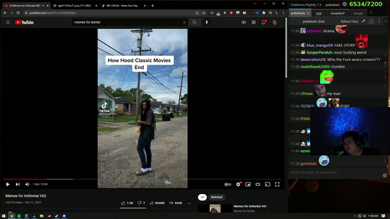Open Spotify from the taskbar
This screenshot has width=390, height=219.
point(19,216)
